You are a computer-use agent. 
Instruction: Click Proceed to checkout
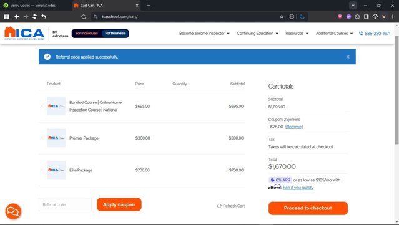click(x=308, y=208)
